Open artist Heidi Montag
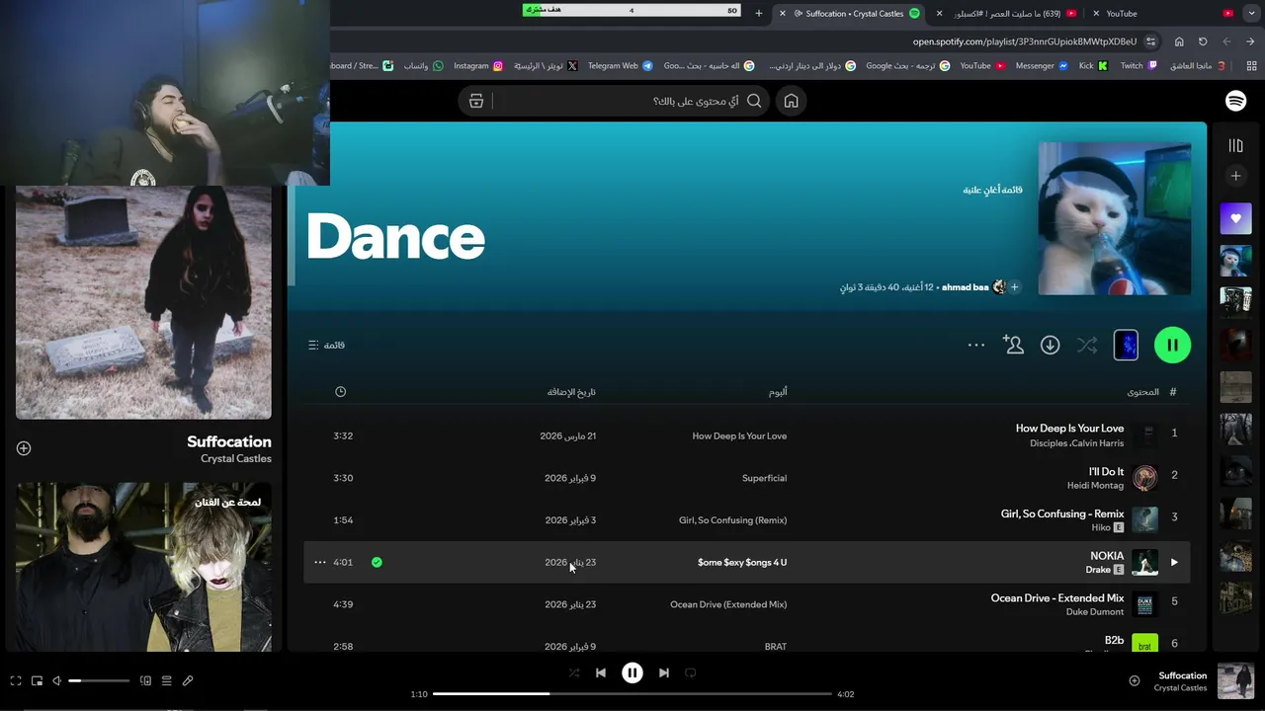This screenshot has height=711, width=1265. (1095, 486)
